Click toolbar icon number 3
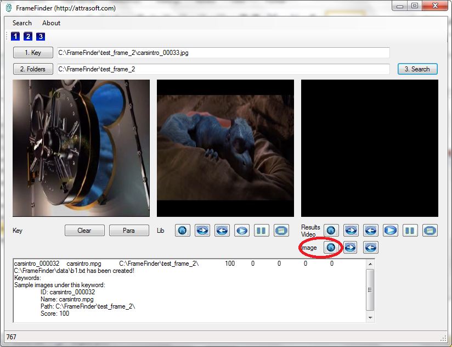This screenshot has width=452, height=347. click(41, 36)
